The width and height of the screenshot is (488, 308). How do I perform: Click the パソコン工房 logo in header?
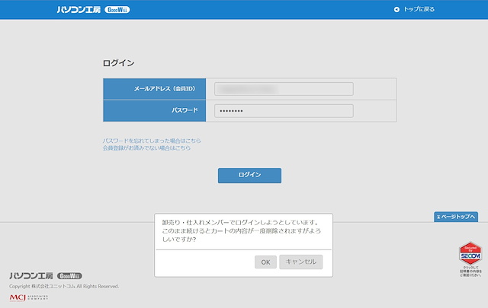[x=79, y=10]
